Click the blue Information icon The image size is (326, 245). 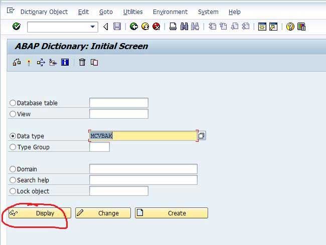click(x=65, y=62)
